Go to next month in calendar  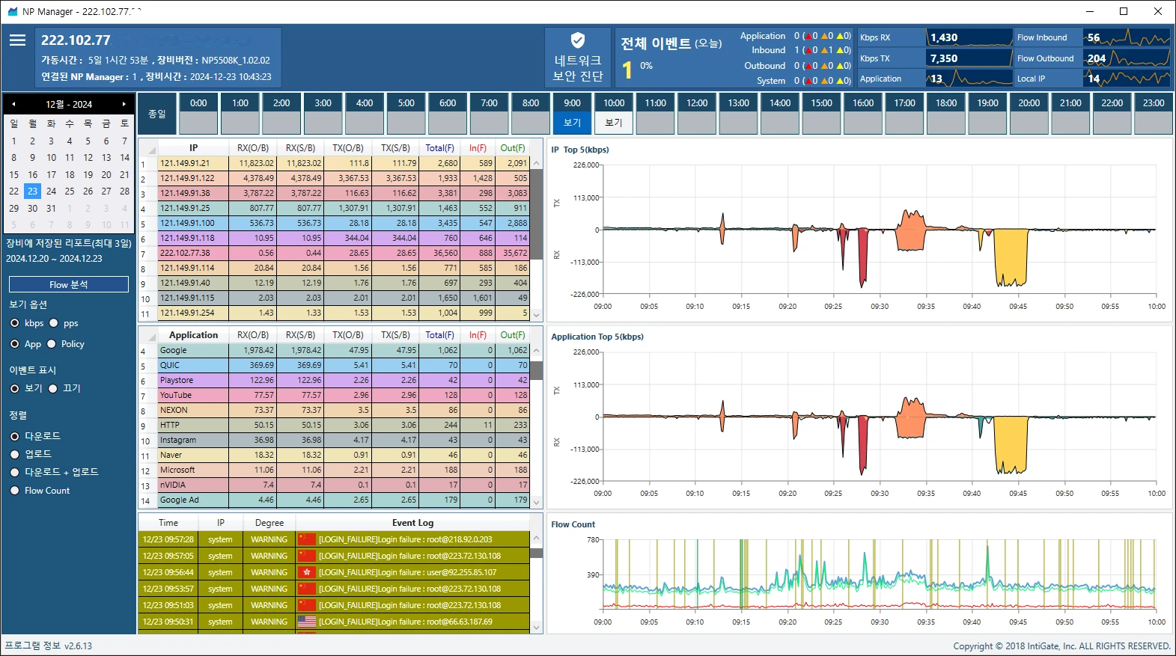[124, 104]
